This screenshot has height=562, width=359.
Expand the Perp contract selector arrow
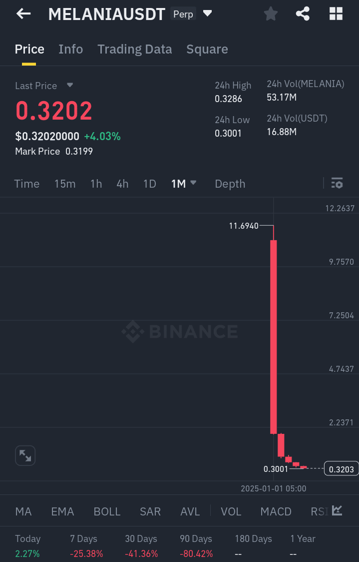tap(207, 14)
